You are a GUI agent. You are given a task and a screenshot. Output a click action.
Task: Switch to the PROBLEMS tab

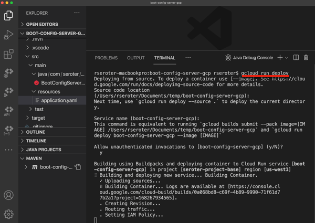click(x=106, y=58)
